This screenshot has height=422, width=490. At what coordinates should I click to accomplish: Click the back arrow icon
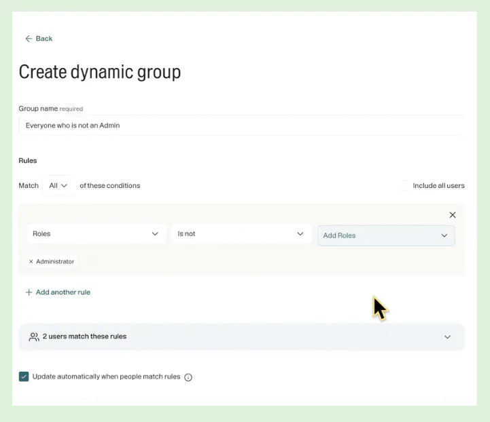29,39
